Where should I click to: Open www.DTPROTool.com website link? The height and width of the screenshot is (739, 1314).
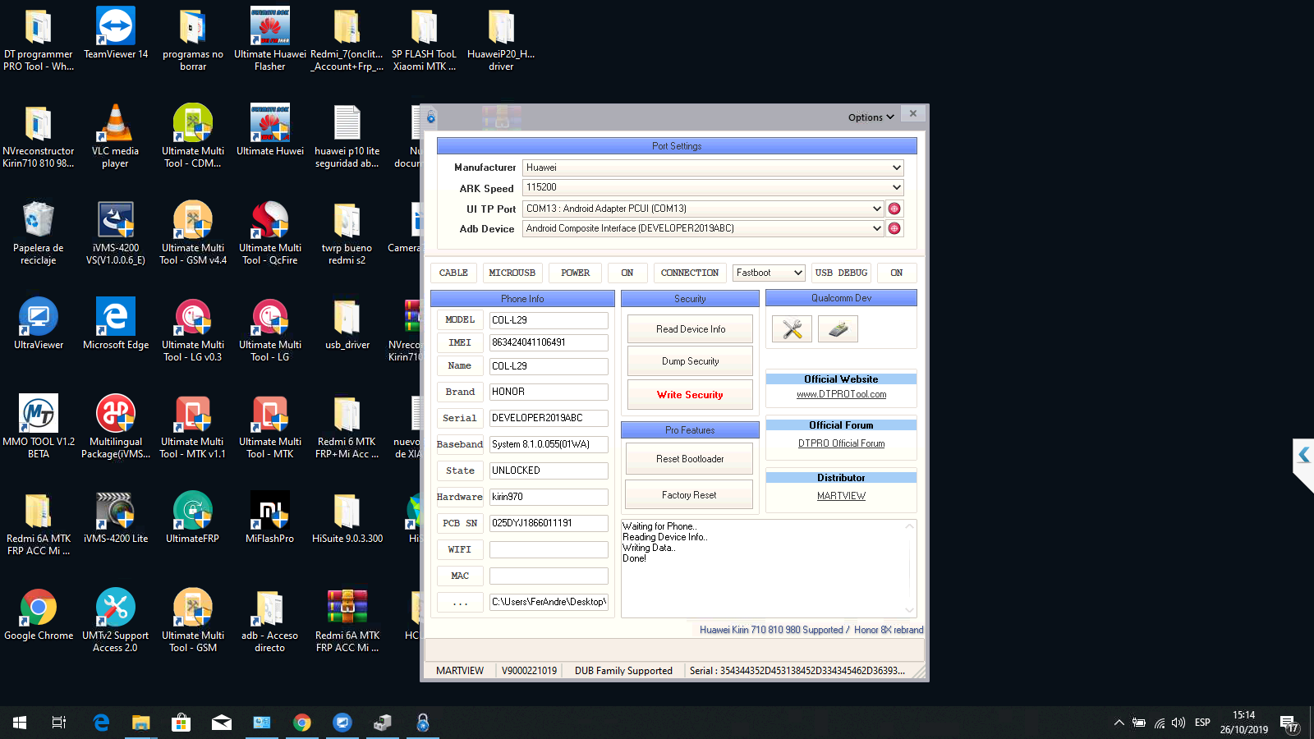pos(842,394)
